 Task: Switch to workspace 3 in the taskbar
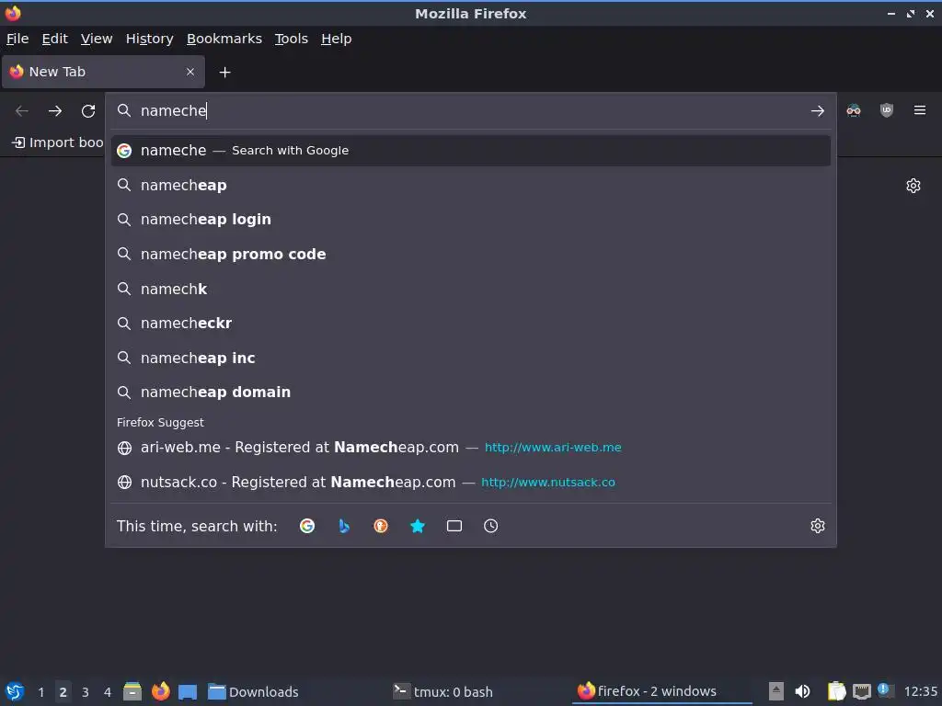86,692
